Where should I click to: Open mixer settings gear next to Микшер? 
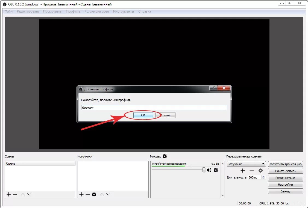[x=165, y=156]
